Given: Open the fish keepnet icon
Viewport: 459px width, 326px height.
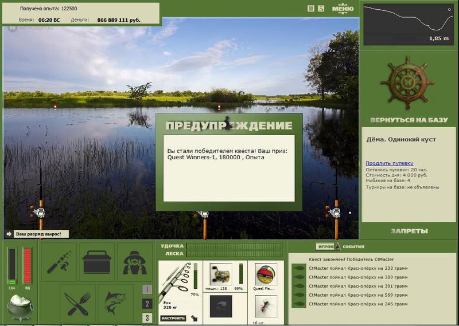Looking at the screenshot, I should click(116, 304).
